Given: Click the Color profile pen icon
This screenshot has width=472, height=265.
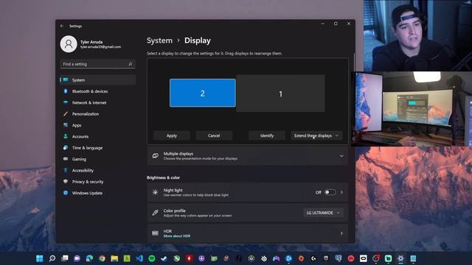Looking at the screenshot, I should [x=156, y=213].
